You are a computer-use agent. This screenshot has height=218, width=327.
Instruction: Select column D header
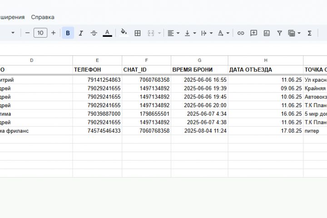32,60
